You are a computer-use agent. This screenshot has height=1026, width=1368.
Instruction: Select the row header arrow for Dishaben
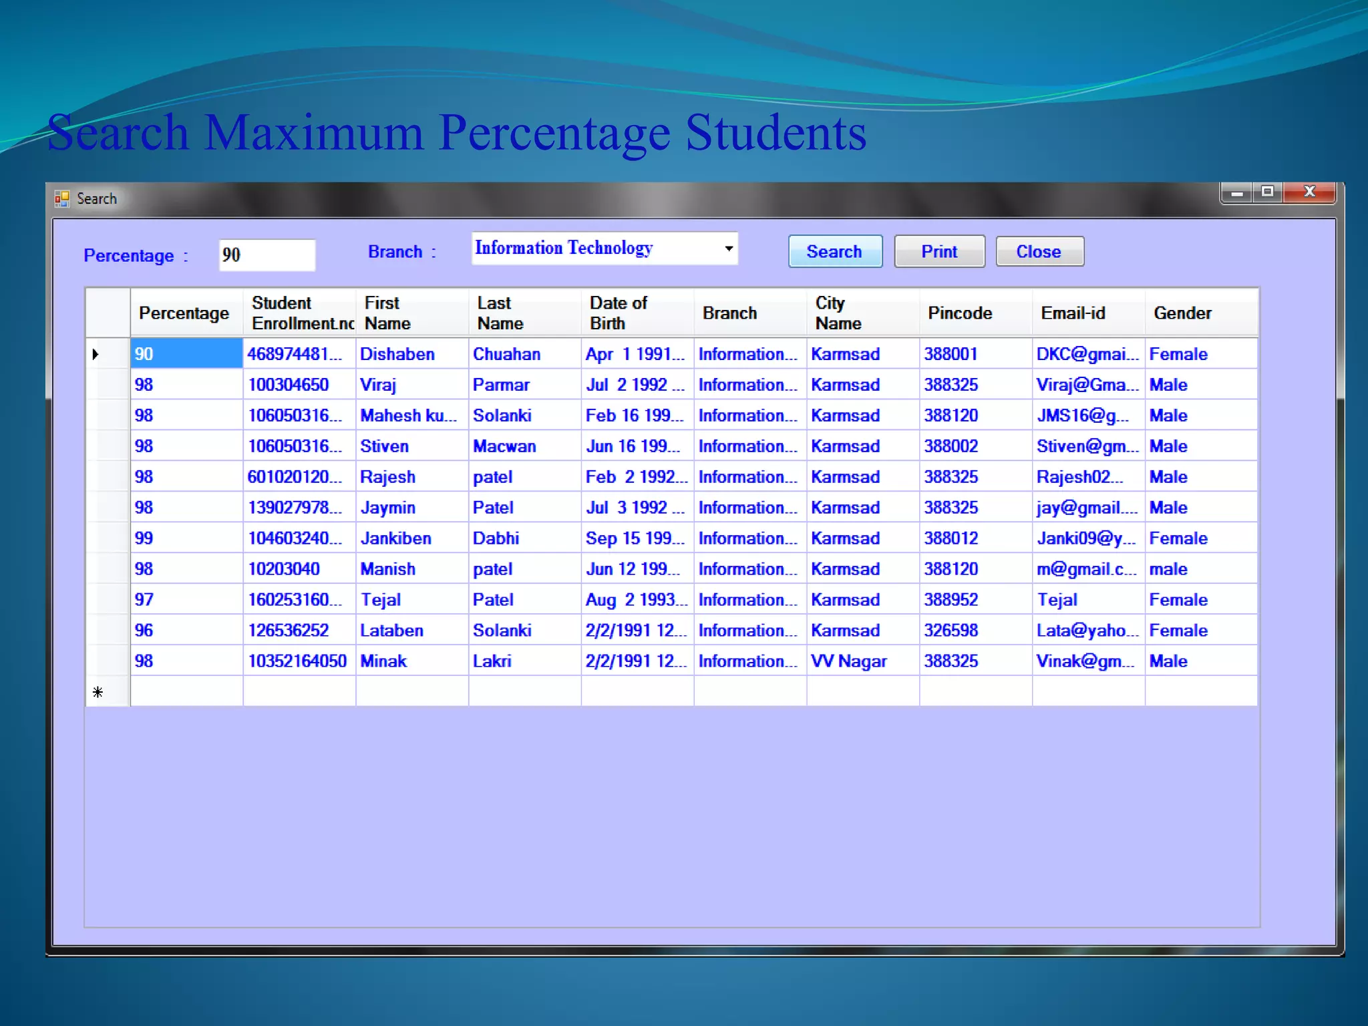(x=107, y=354)
